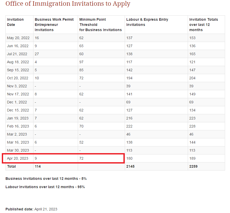Click labour invitations value 194 in Oct 2022 row
Screen dimensions: 230x213
click(129, 78)
